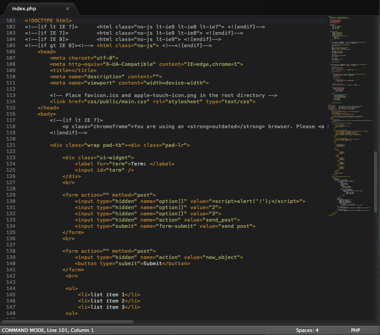The width and height of the screenshot is (380, 335).
Task: Click the div class="wrap pad-tb" line
Action: [x=120, y=145]
